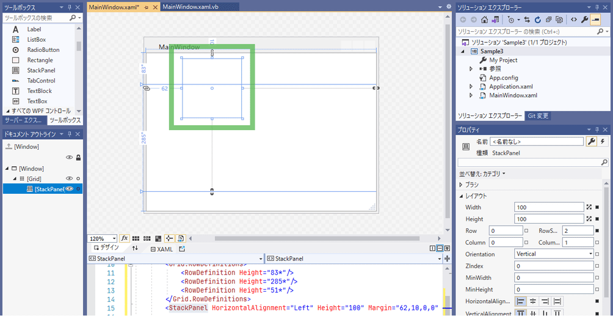
Task: Show event handlers with the lightning bolt icon
Action: 603,141
